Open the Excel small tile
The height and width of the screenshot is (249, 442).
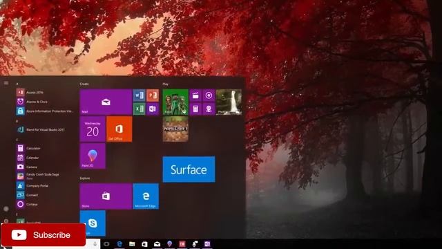point(140,109)
